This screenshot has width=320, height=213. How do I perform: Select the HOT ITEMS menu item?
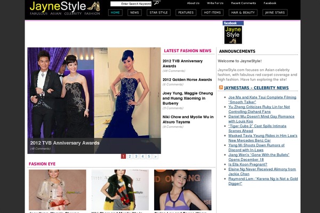pyautogui.click(x=212, y=12)
